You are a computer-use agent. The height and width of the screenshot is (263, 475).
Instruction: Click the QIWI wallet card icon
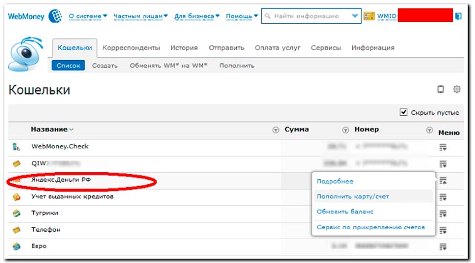(17, 163)
